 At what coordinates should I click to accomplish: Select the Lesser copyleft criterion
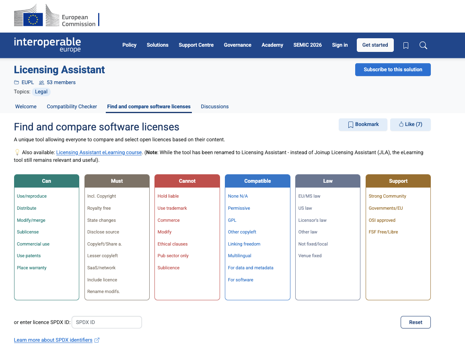[102, 256]
